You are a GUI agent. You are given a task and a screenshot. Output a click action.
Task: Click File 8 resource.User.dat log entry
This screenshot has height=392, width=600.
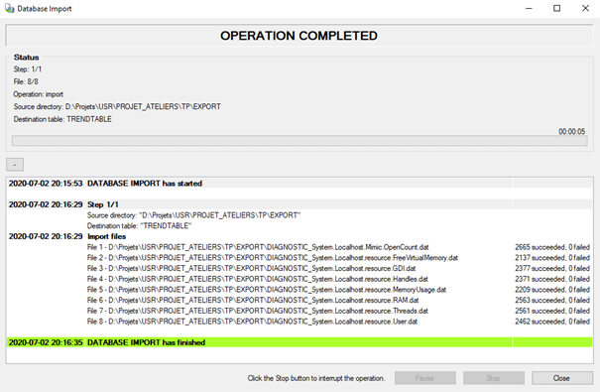(252, 322)
